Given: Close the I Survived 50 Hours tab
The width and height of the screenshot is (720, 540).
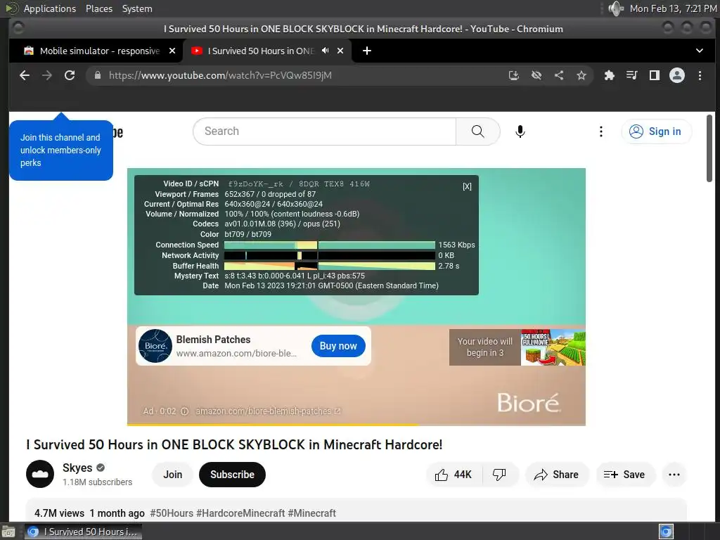Looking at the screenshot, I should [340, 51].
